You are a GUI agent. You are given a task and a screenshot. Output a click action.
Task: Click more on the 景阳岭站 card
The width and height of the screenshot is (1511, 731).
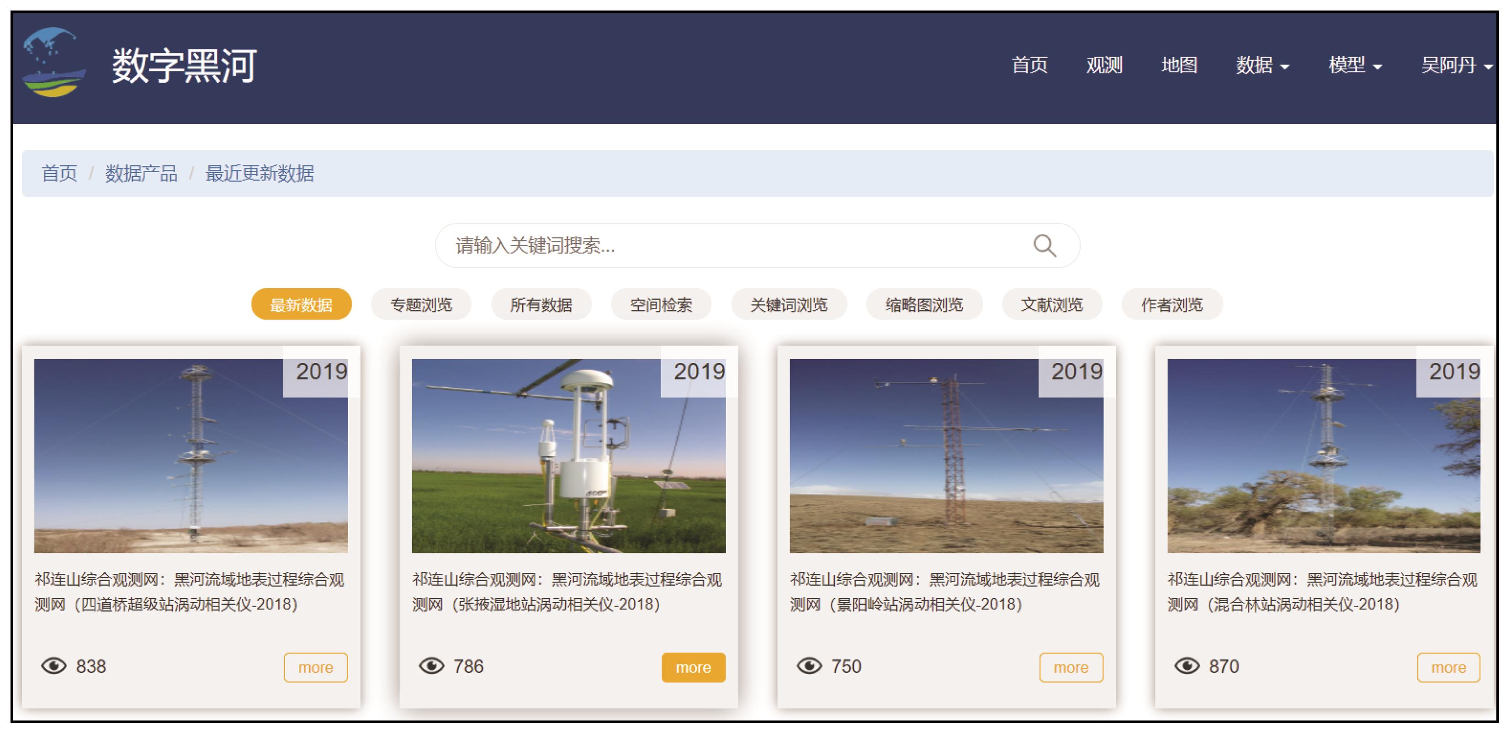coord(1071,667)
